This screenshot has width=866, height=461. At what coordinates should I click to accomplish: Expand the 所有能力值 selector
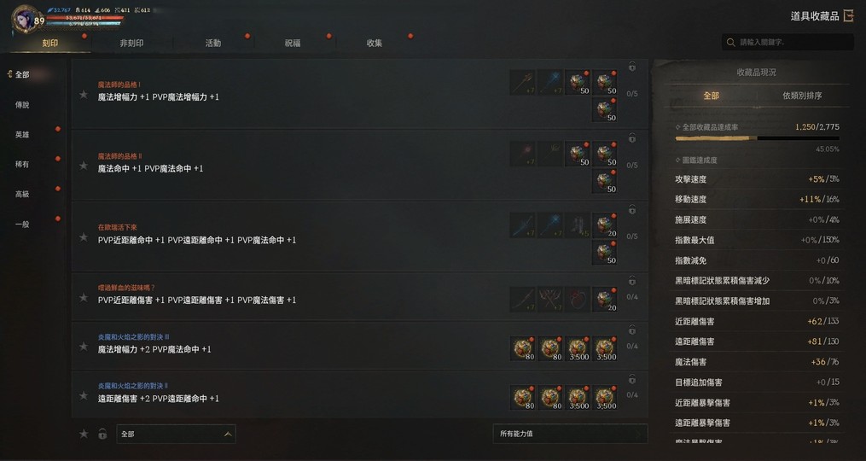(570, 434)
